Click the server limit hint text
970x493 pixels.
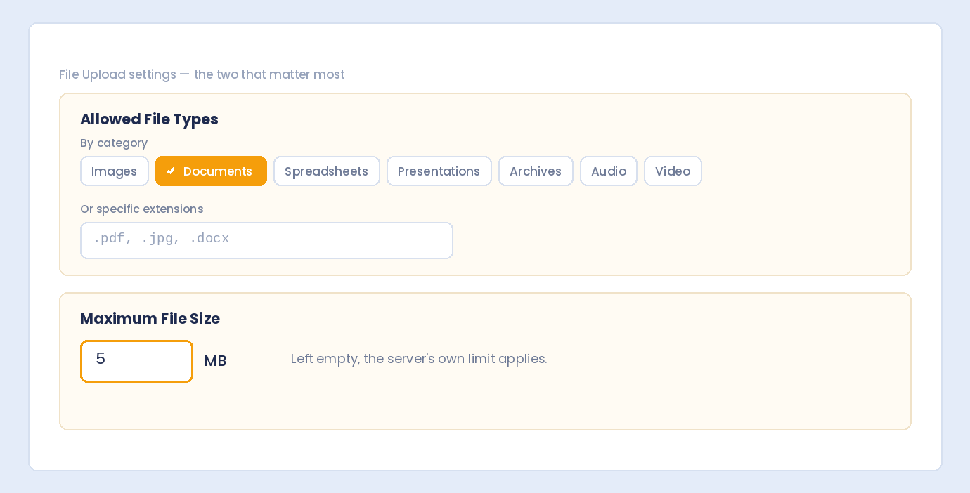coord(419,359)
